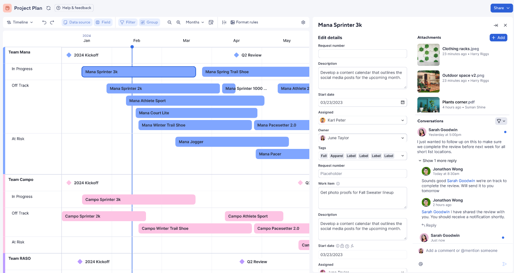Click the formula icon next to Start date

coord(352,246)
